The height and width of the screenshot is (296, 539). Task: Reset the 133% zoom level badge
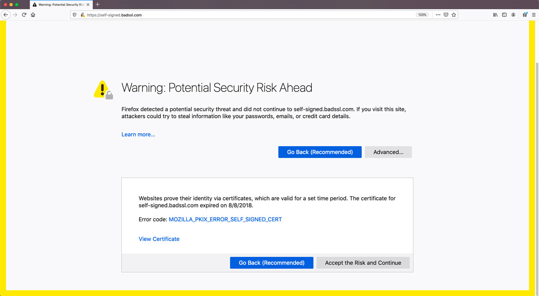coord(422,15)
